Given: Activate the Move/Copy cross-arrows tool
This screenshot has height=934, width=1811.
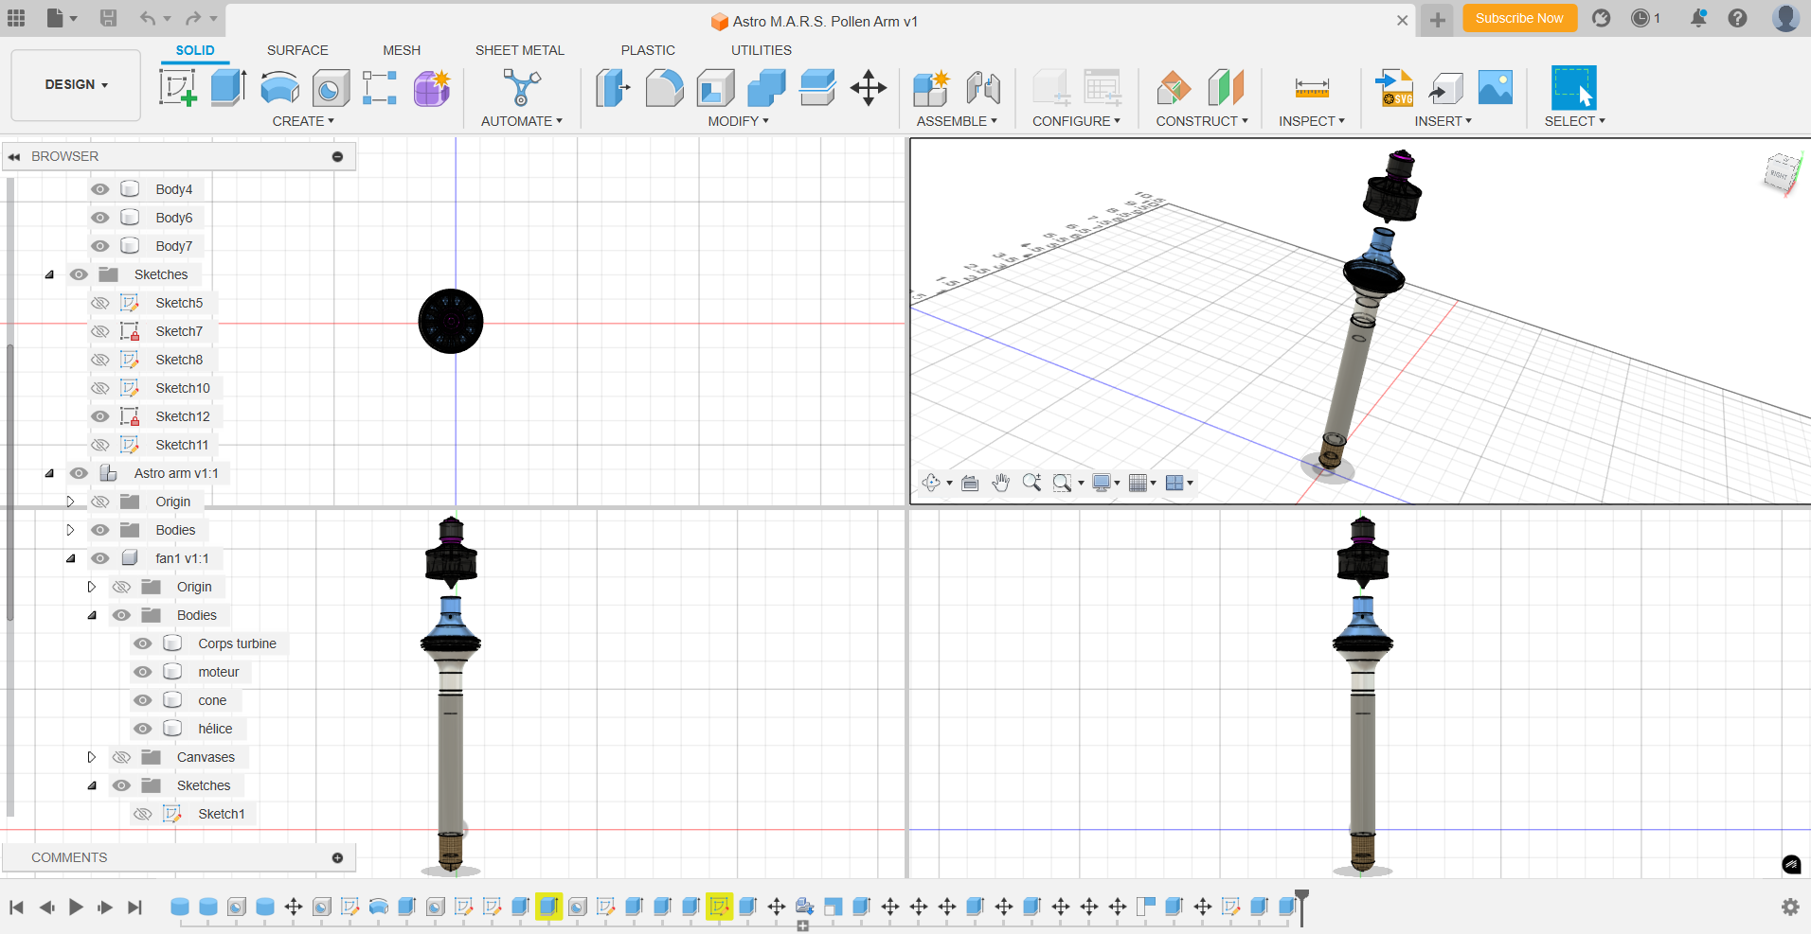Looking at the screenshot, I should 868,88.
